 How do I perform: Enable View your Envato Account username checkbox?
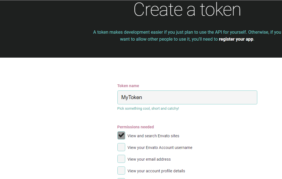point(121,147)
